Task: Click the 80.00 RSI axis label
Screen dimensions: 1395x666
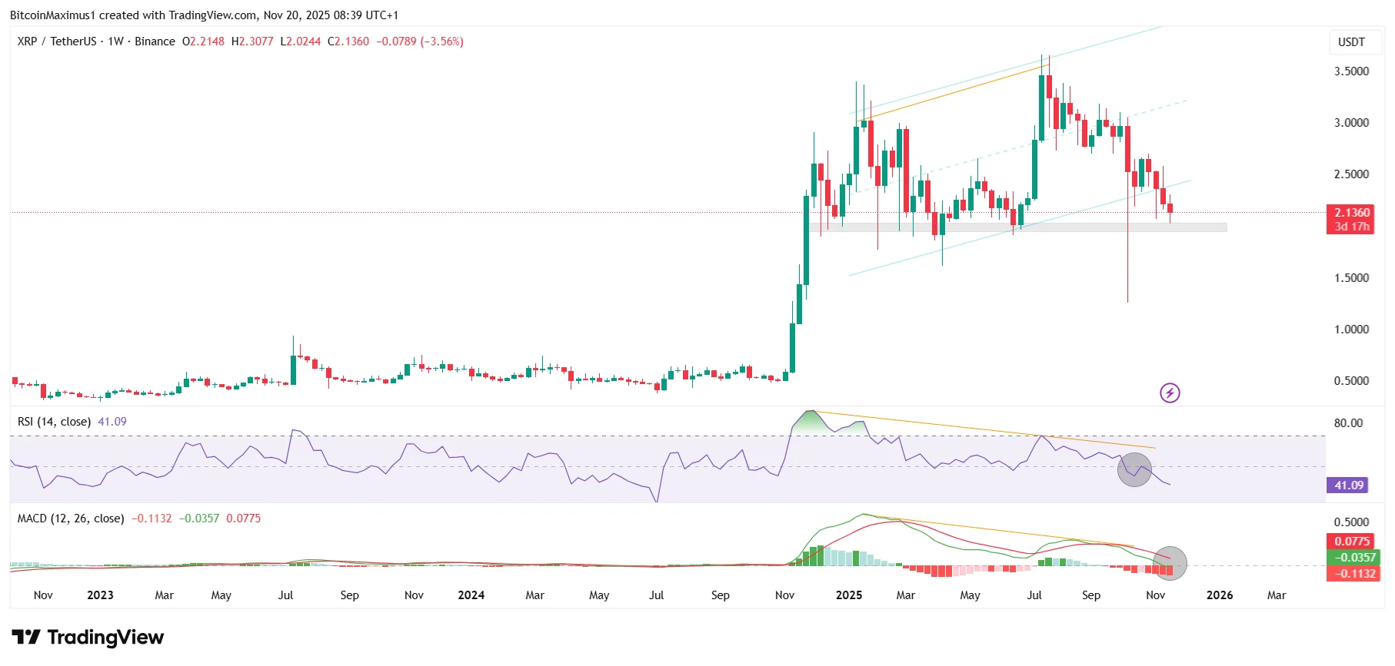Action: 1348,423
